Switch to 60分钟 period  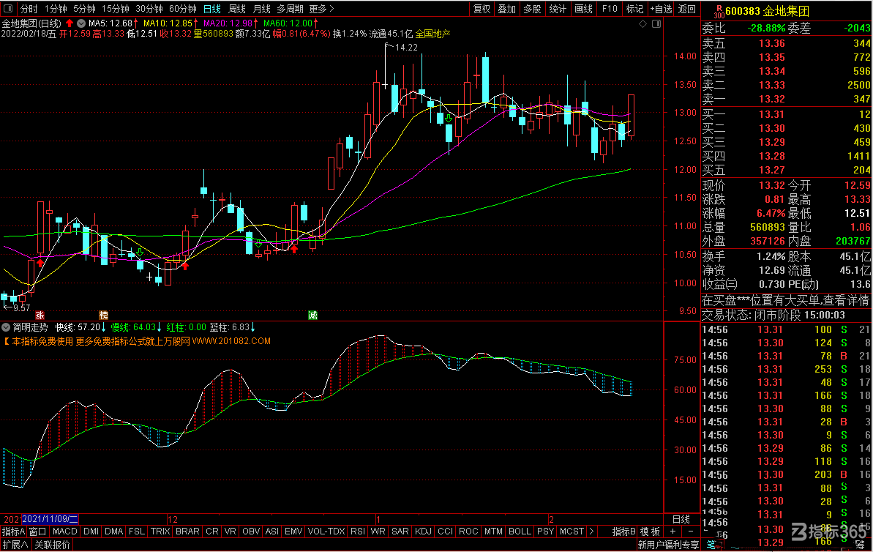point(183,9)
